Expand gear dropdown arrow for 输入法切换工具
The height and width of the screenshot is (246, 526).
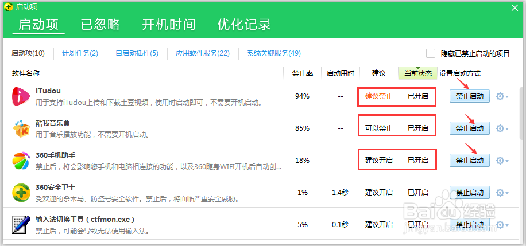[x=508, y=225]
